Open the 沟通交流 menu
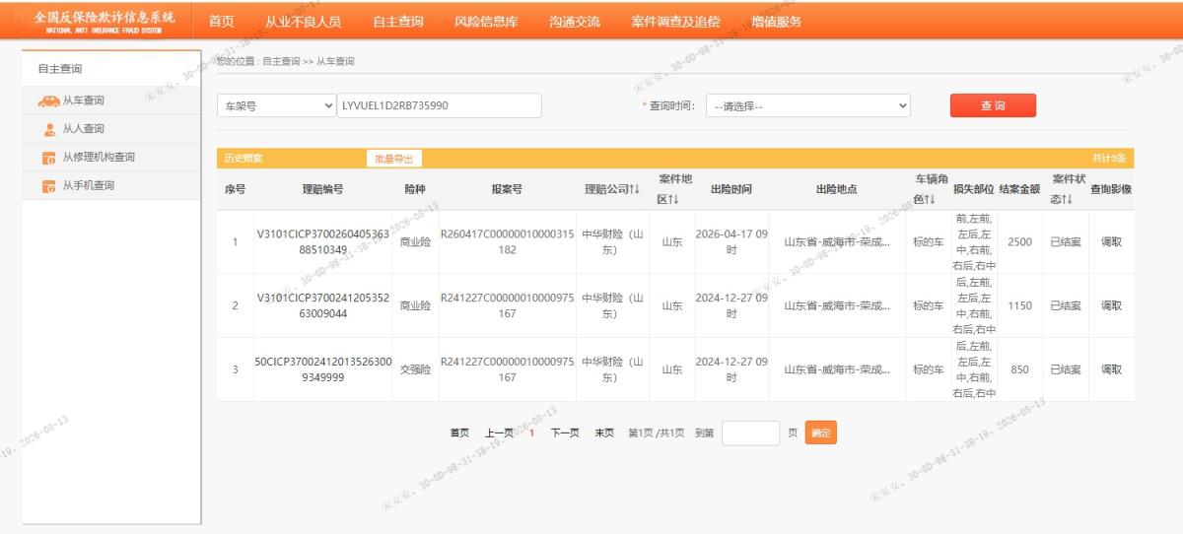 (x=575, y=22)
